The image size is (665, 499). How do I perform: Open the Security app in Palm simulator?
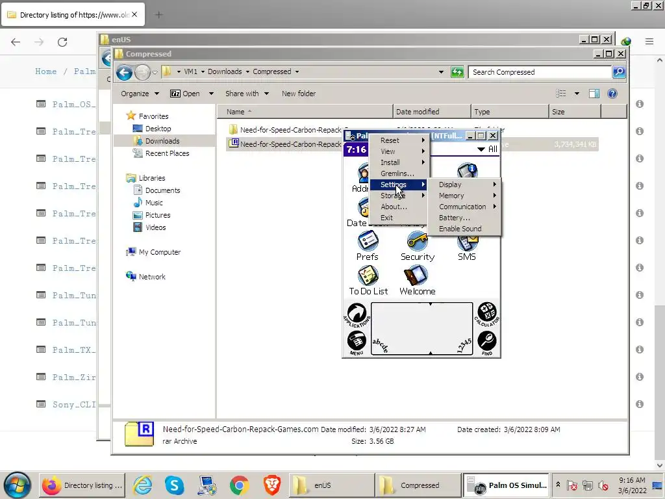coord(418,246)
